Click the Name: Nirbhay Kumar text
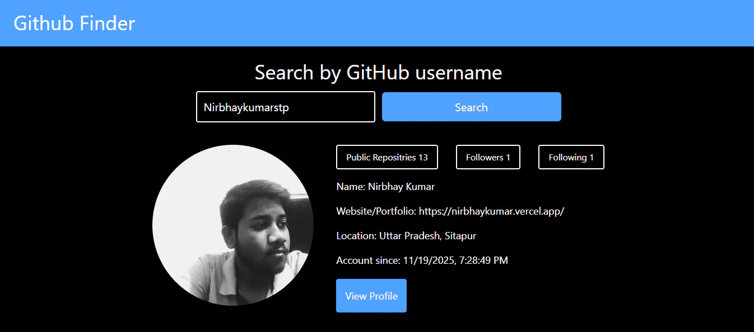This screenshot has width=754, height=332. [385, 187]
